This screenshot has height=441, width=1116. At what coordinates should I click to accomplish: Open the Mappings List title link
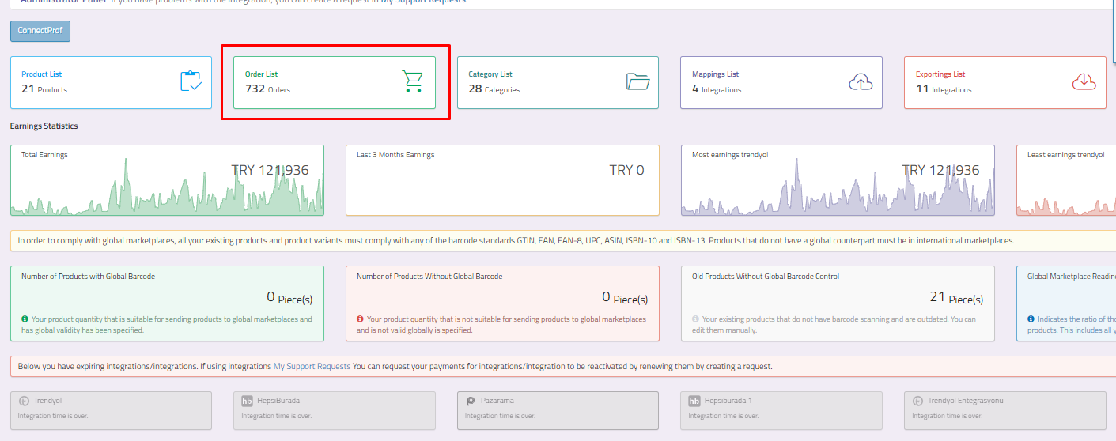click(x=715, y=74)
